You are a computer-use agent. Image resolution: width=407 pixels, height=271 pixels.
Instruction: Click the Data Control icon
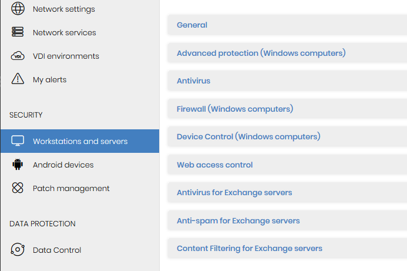pos(18,249)
